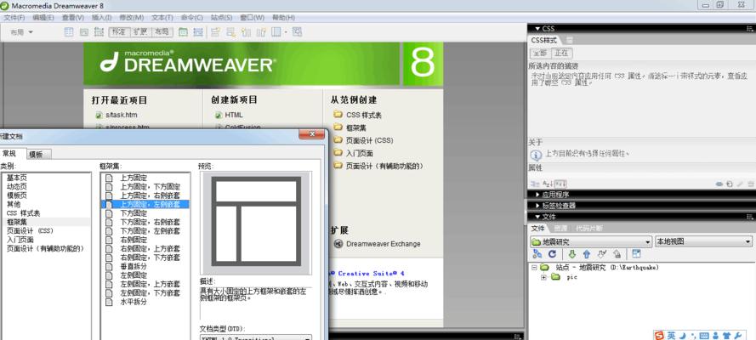Expand the pic folder in site tree
The width and height of the screenshot is (756, 340).
coord(543,277)
